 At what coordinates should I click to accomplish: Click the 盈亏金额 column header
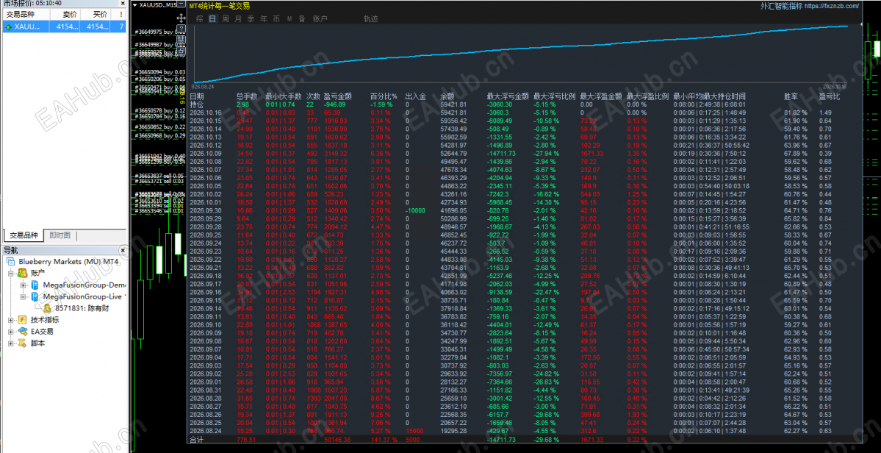(x=338, y=96)
